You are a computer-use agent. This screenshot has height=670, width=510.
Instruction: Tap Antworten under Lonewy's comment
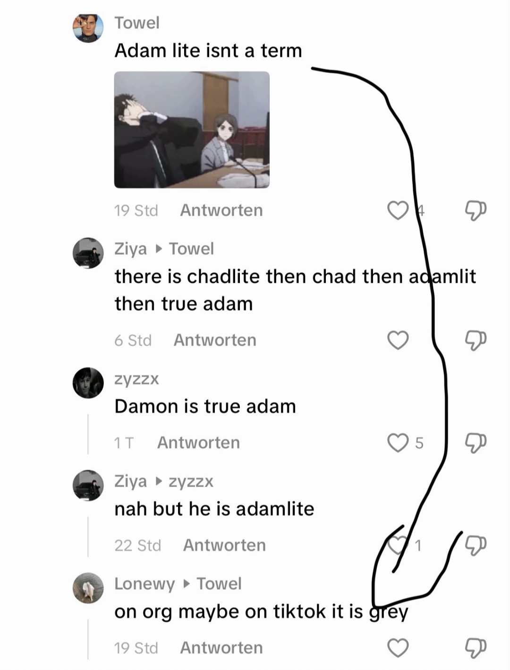point(221,648)
